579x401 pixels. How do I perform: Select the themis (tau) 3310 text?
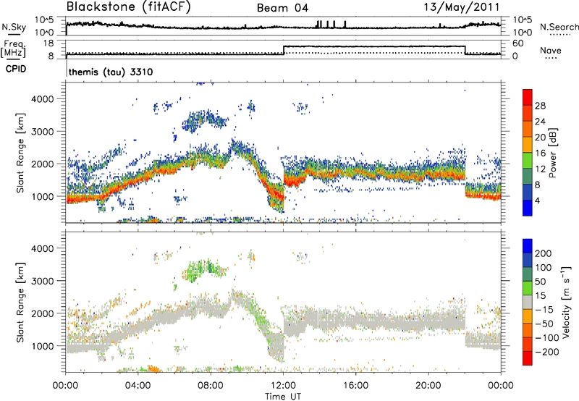click(111, 72)
